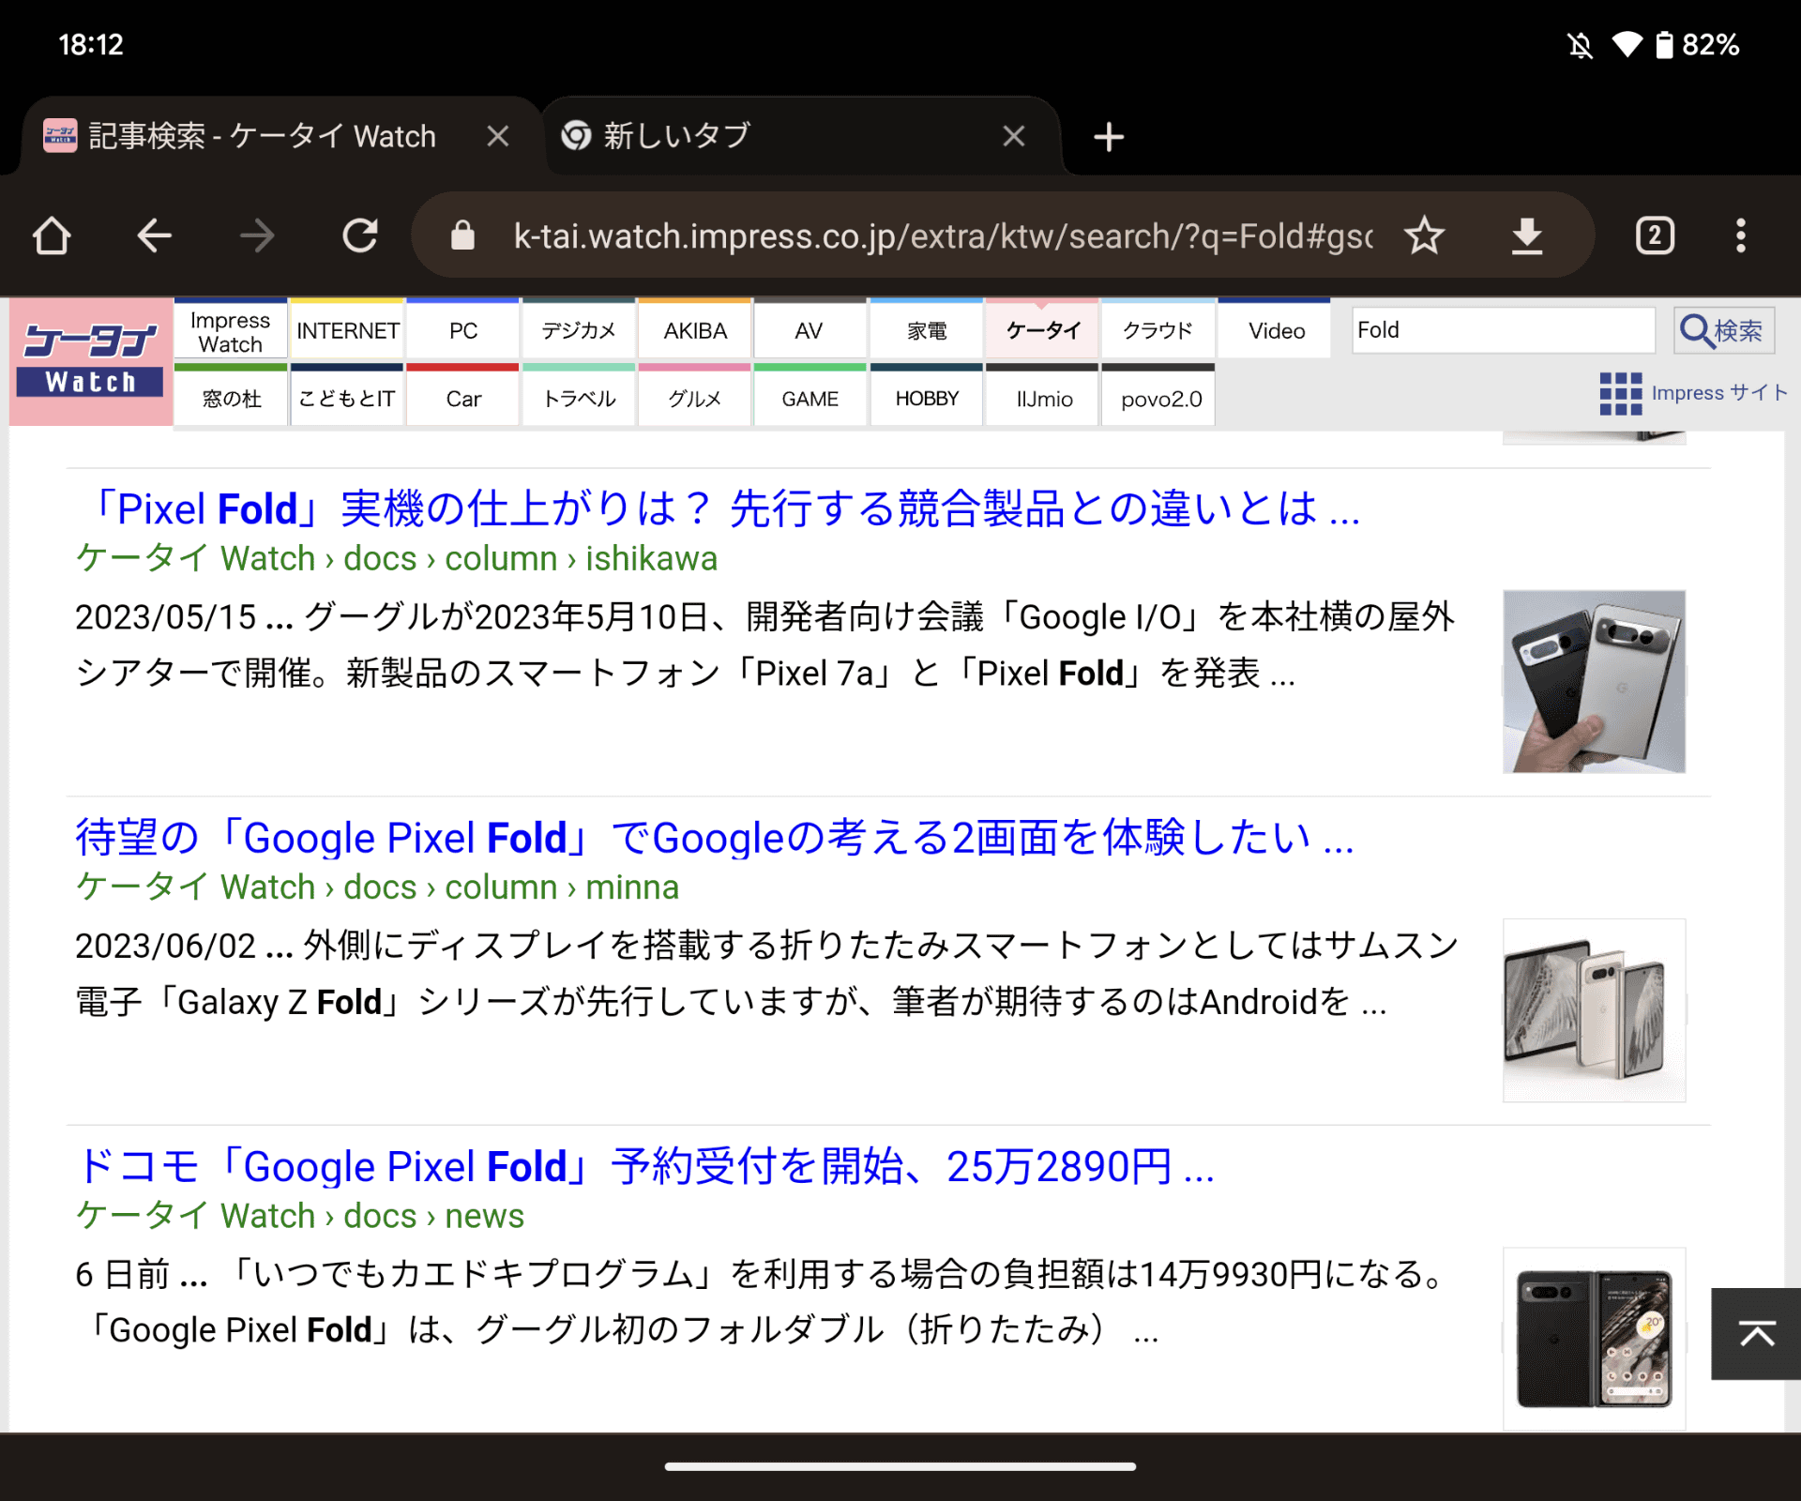Select the ケータイ category in the navigation
Screen dimensions: 1801x1501
click(x=1041, y=329)
